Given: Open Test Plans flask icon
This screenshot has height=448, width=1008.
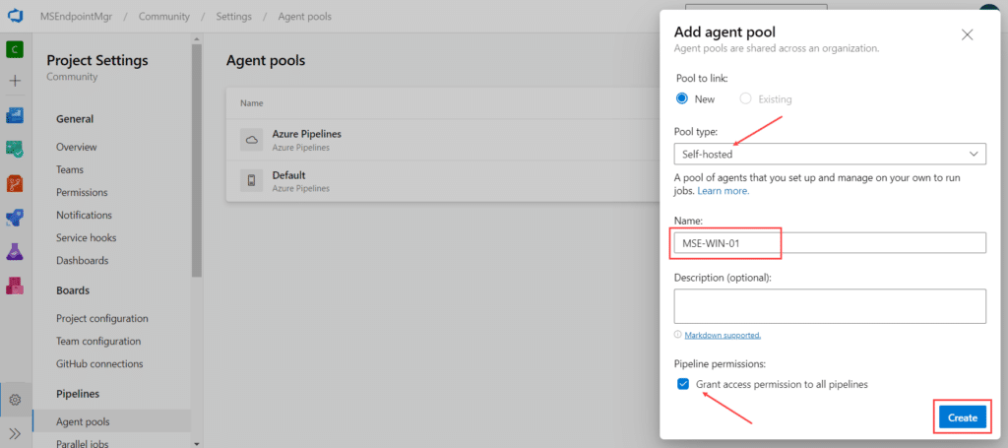Looking at the screenshot, I should pyautogui.click(x=15, y=252).
